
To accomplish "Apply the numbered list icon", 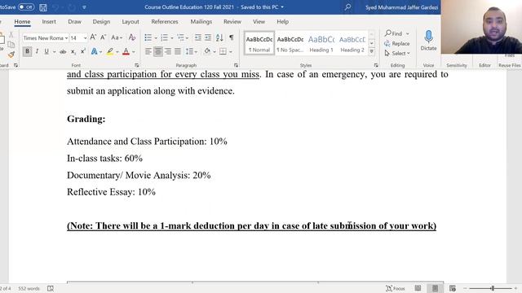I will pyautogui.click(x=164, y=37).
